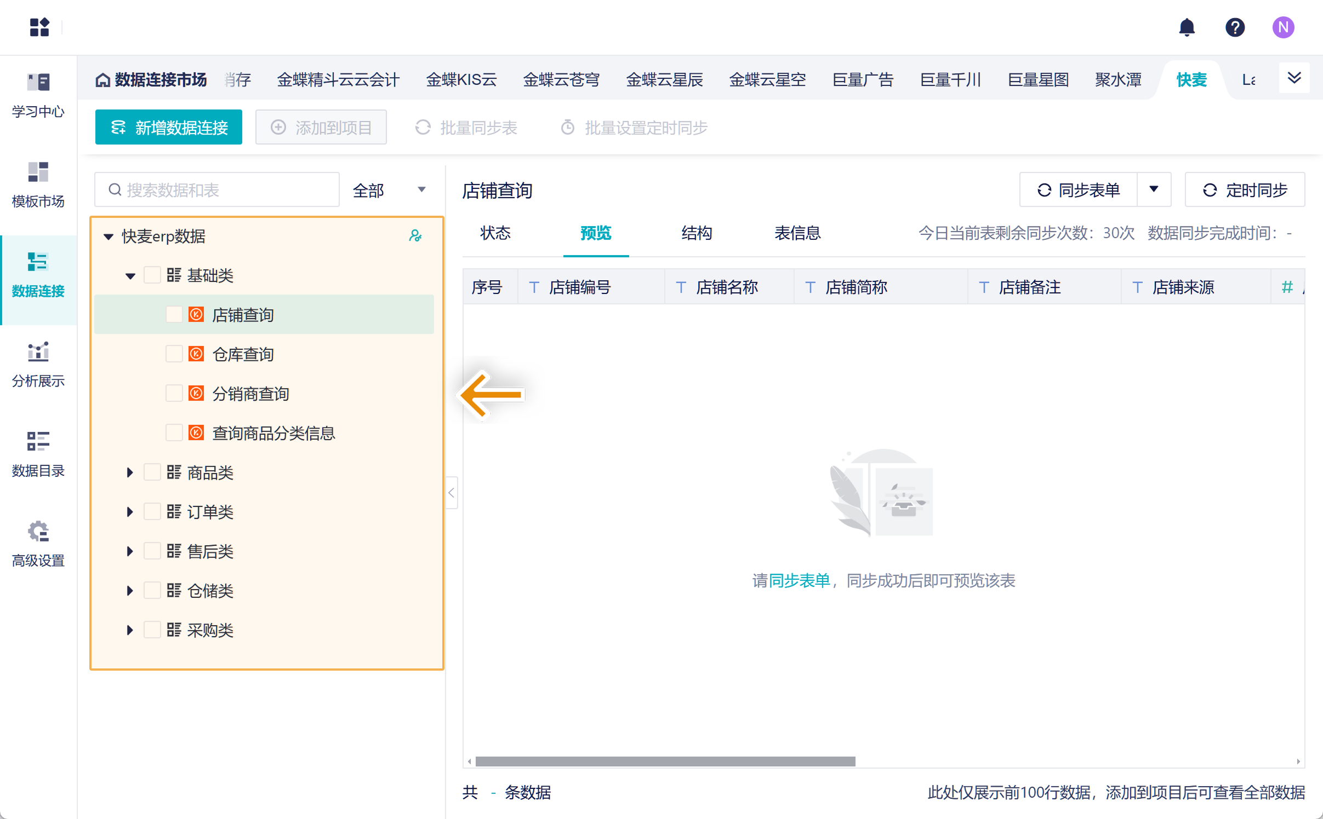Switch to the 结构 tab
The height and width of the screenshot is (819, 1323).
click(x=697, y=233)
